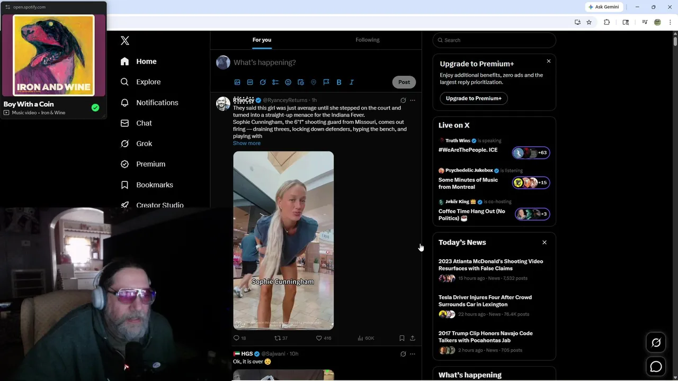Open Tesla Driver Injures Four news
This screenshot has height=381, width=678.
pyautogui.click(x=494, y=305)
